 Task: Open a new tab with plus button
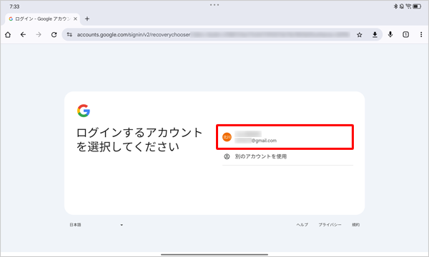(x=87, y=19)
